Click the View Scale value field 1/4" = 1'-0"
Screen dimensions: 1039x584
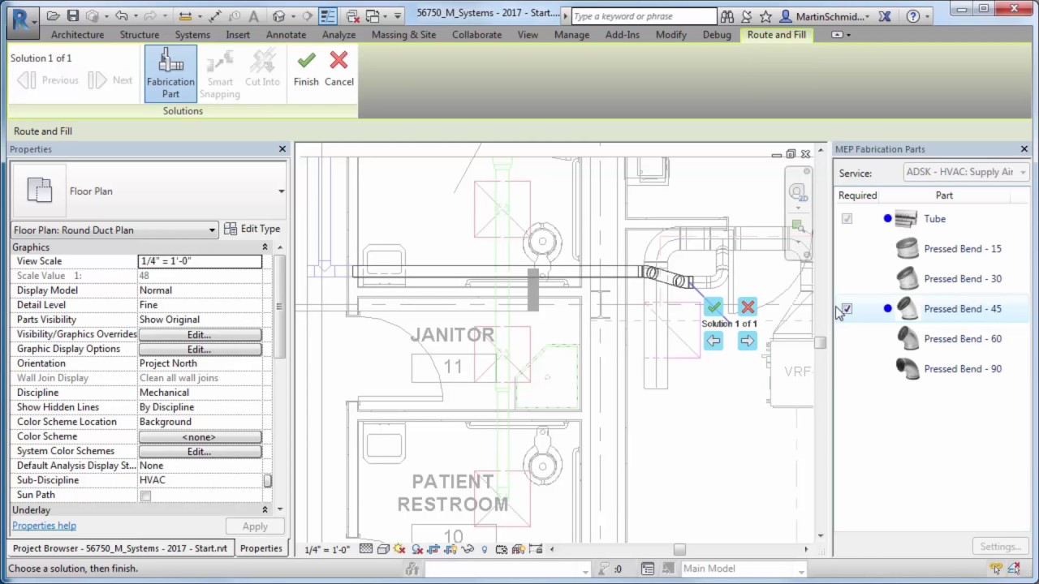click(x=200, y=261)
